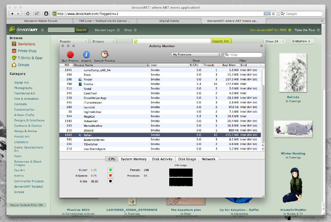Click the home icon in Safari toolbar
The height and width of the screenshot is (222, 331).
(28, 14)
